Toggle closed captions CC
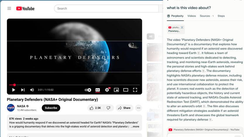Image resolution: width=244 pixels, height=137 pixels. click(x=97, y=90)
